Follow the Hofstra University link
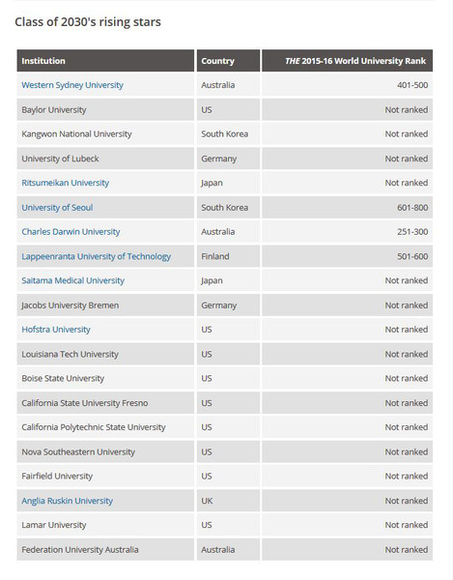This screenshot has width=453, height=580. [56, 330]
